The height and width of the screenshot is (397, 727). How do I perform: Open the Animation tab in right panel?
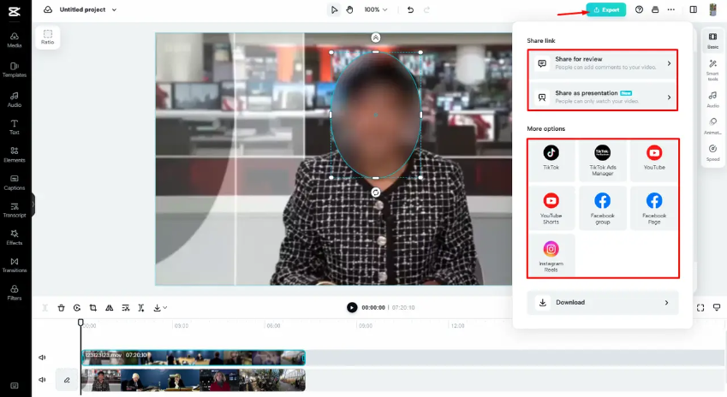coord(712,126)
